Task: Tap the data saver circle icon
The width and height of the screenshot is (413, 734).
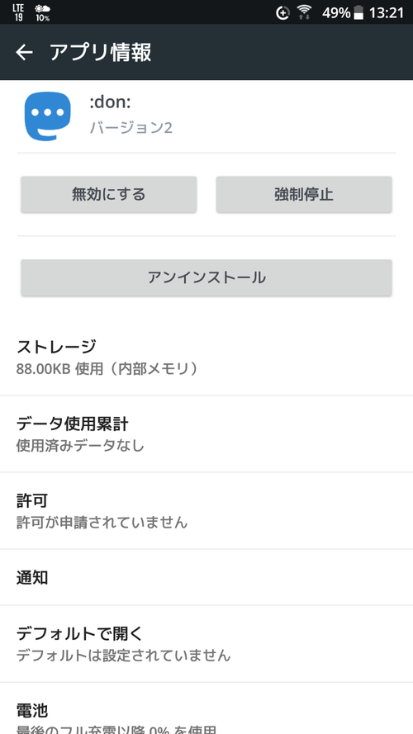Action: (282, 13)
